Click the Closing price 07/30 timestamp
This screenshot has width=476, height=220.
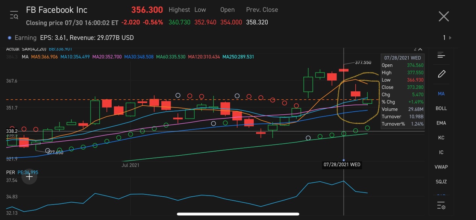(72, 23)
